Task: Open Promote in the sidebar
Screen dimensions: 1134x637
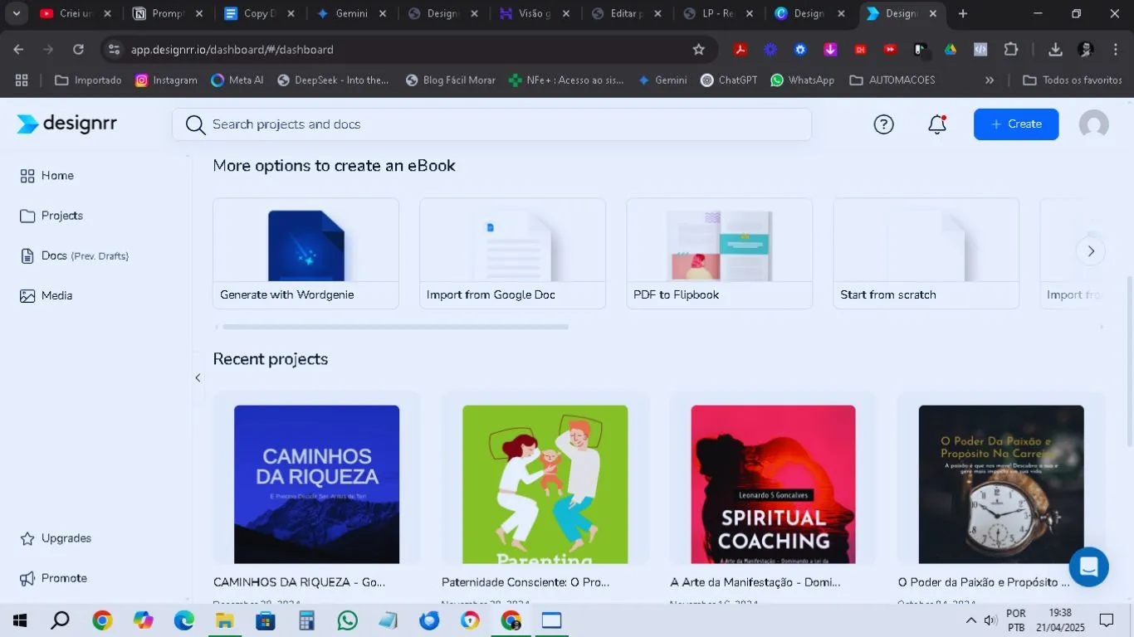Action: click(x=53, y=578)
